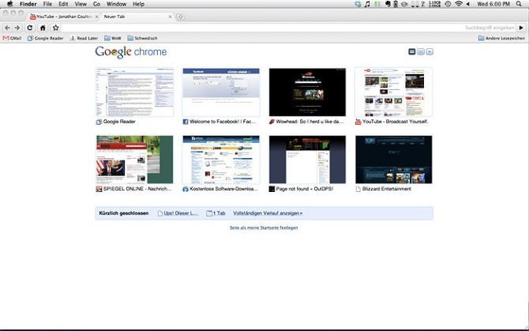Open the Andere Lesezeichen folder
This screenshot has width=529, height=331.
click(501, 38)
